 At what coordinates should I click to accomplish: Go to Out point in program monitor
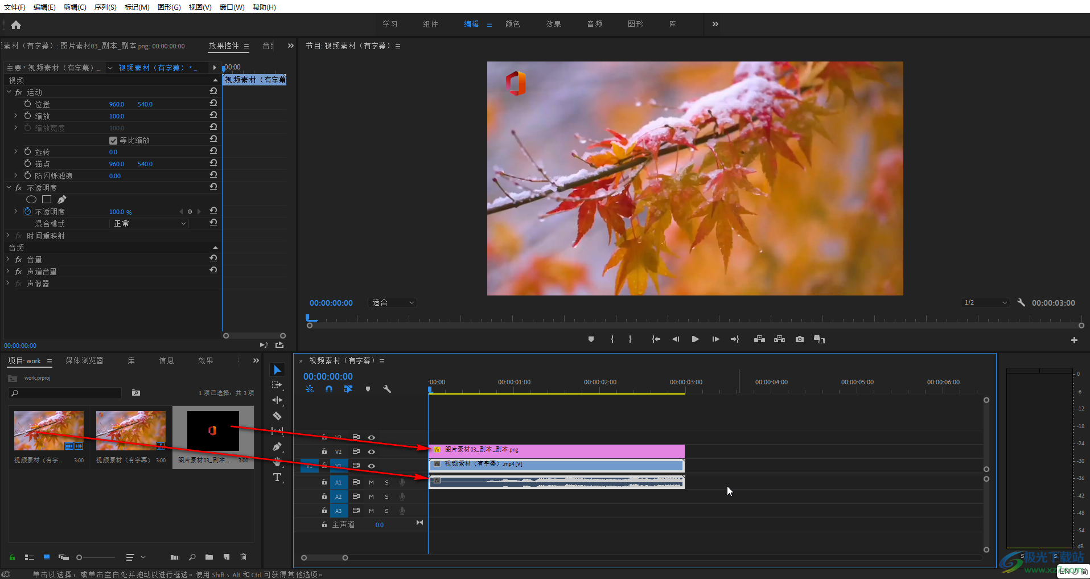(735, 339)
